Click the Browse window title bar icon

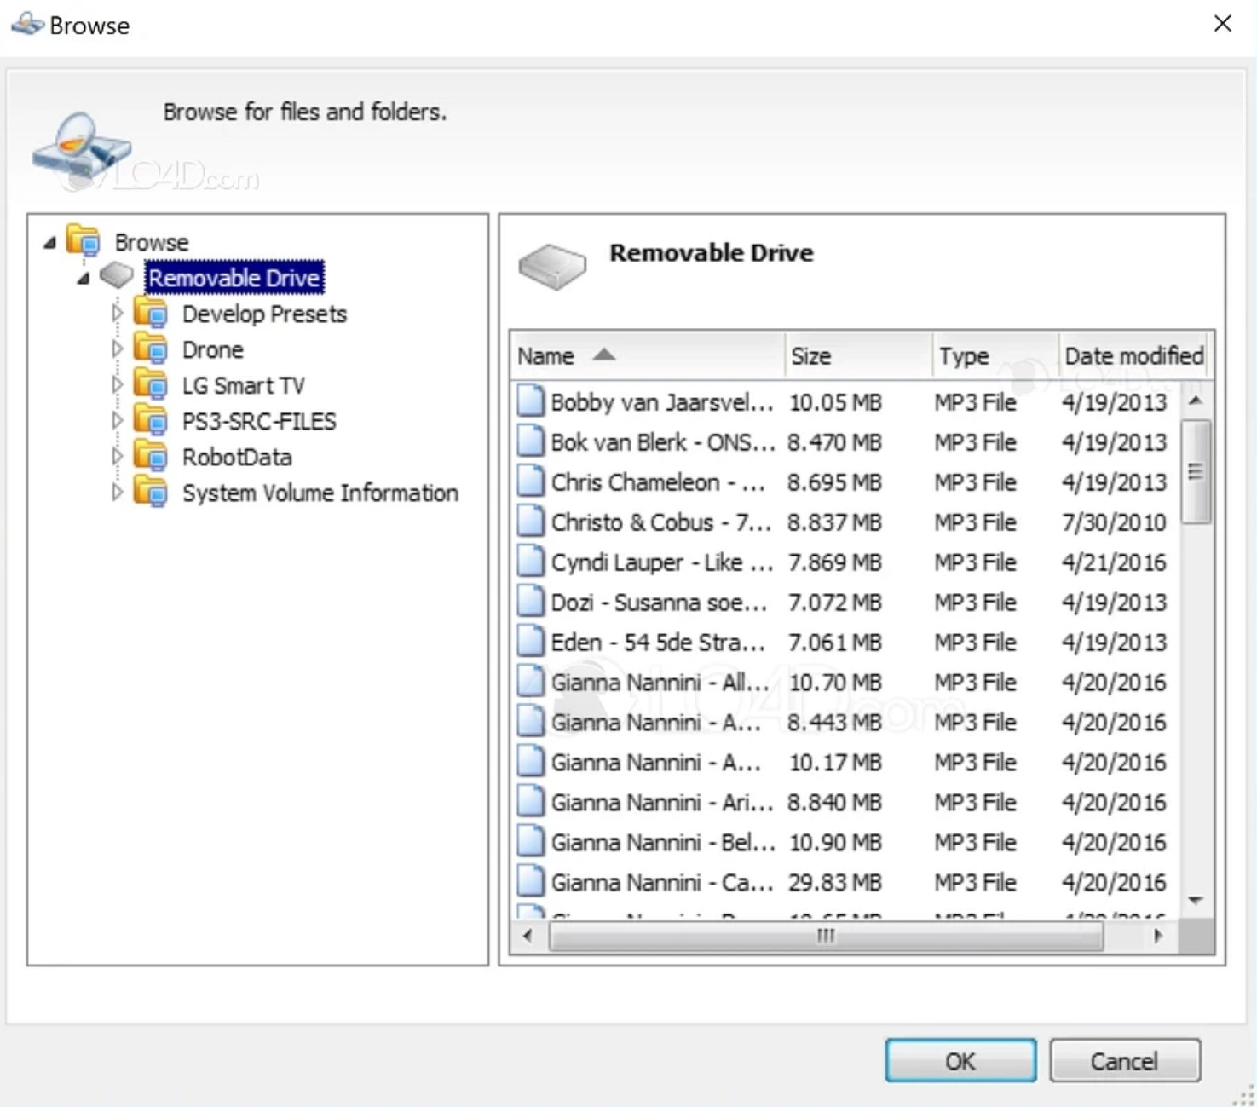(26, 24)
